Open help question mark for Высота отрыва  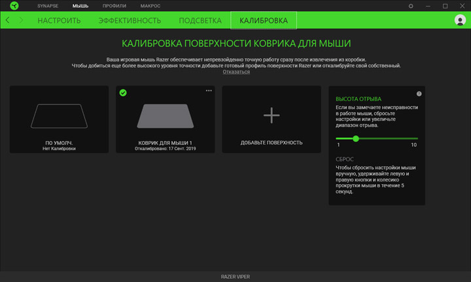[419, 94]
